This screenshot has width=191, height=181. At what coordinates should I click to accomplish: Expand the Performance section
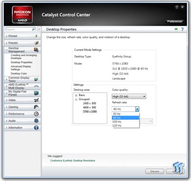tap(6, 114)
